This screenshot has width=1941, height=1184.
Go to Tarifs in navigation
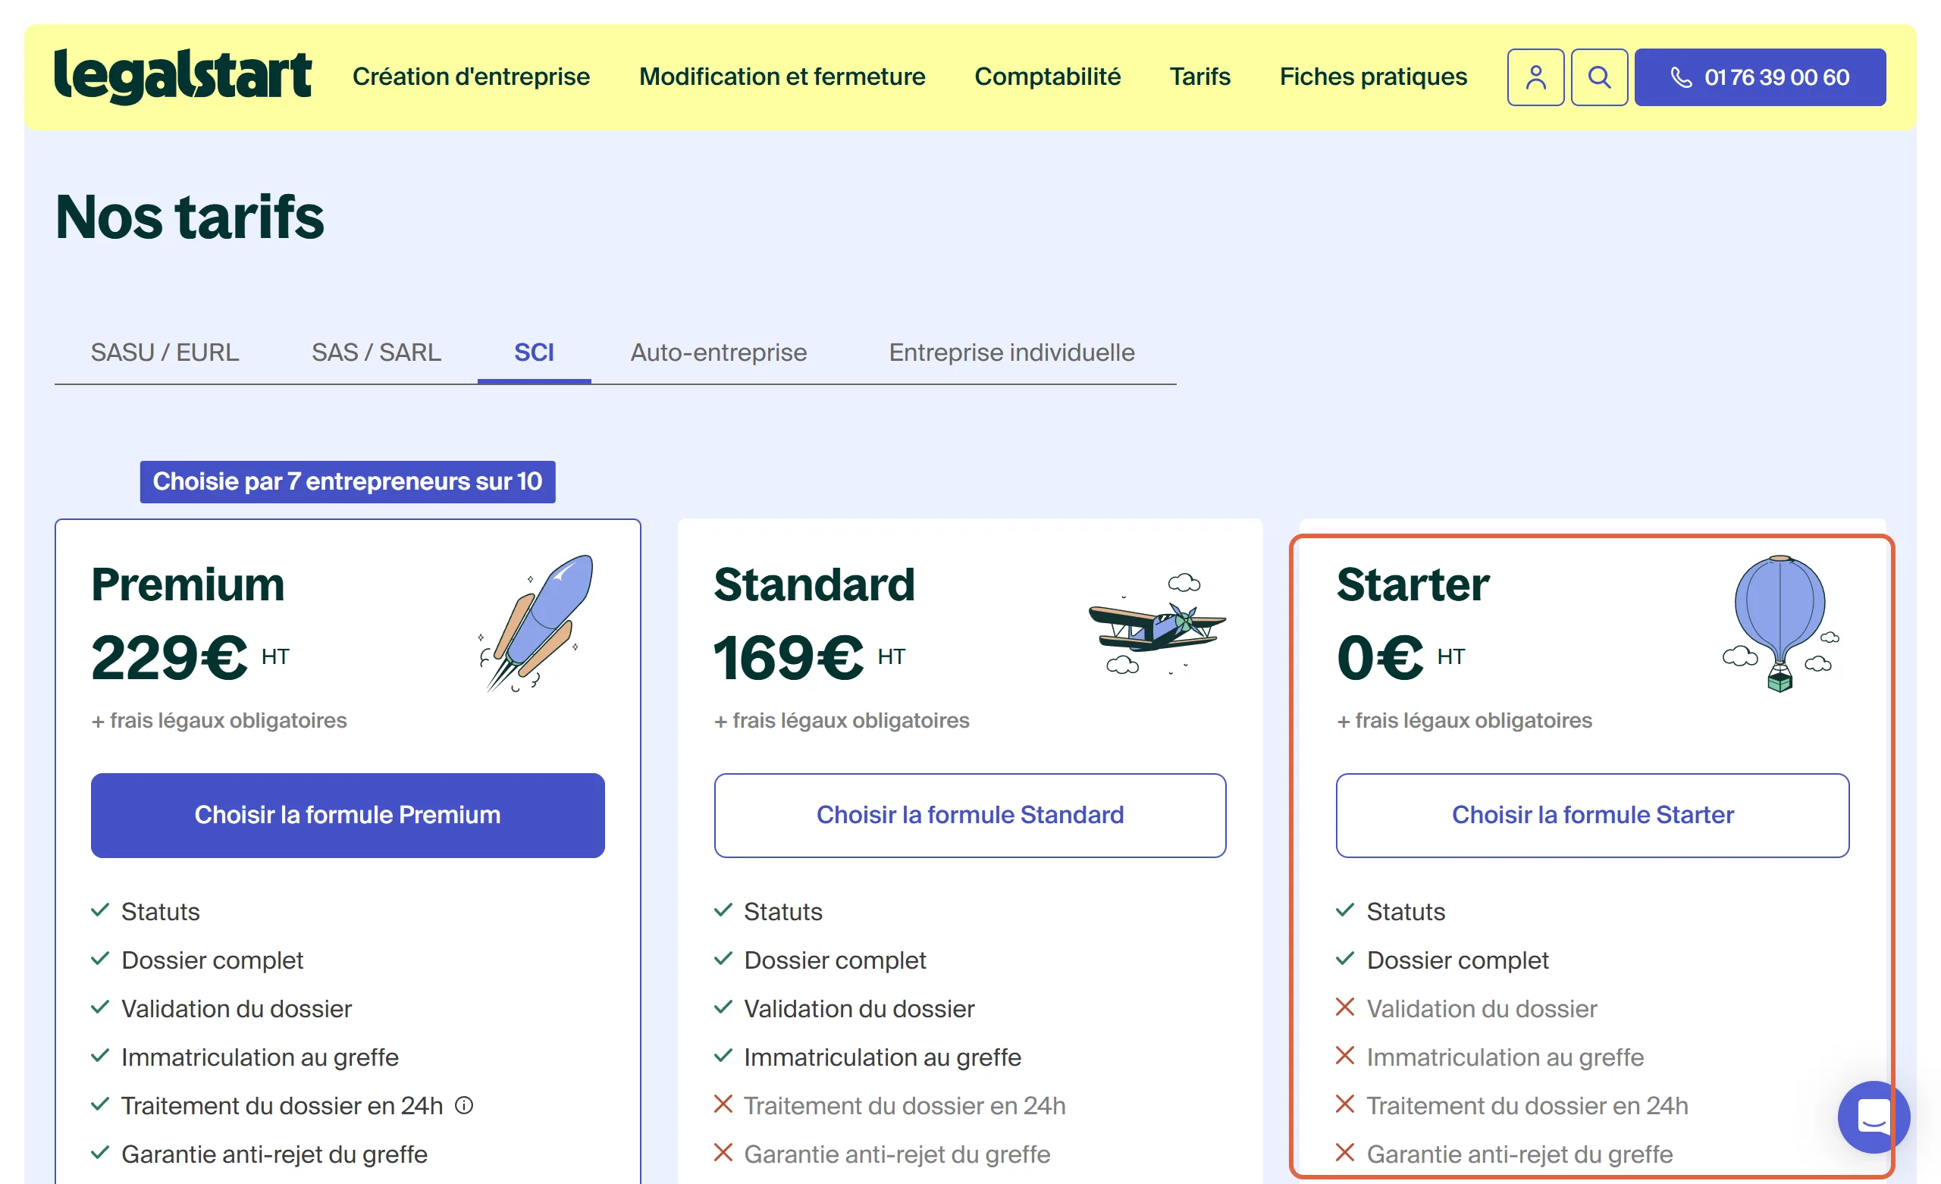(1199, 77)
